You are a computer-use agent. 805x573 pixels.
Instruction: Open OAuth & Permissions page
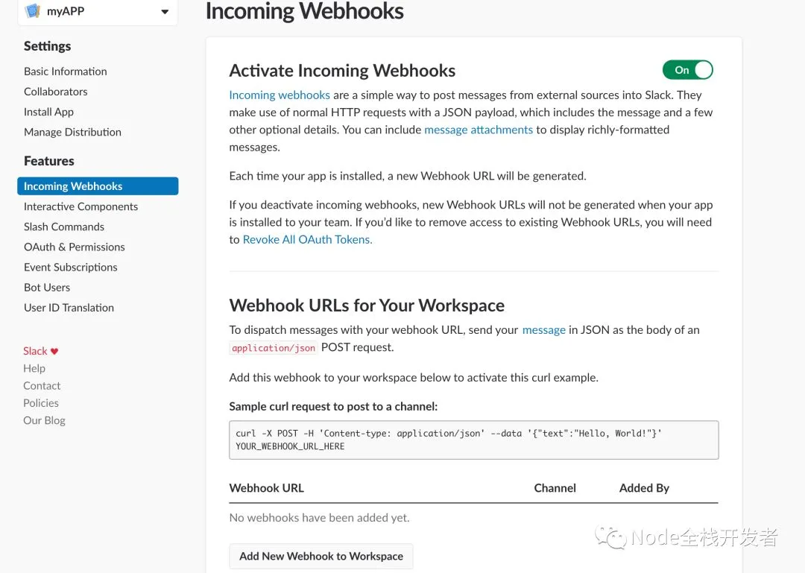pyautogui.click(x=75, y=247)
